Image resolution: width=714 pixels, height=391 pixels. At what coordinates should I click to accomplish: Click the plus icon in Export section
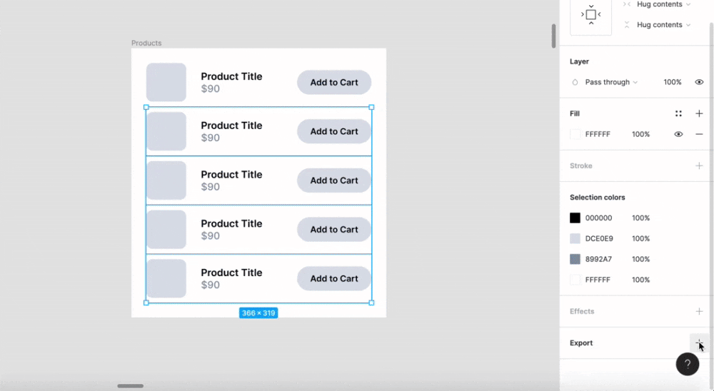click(x=699, y=342)
